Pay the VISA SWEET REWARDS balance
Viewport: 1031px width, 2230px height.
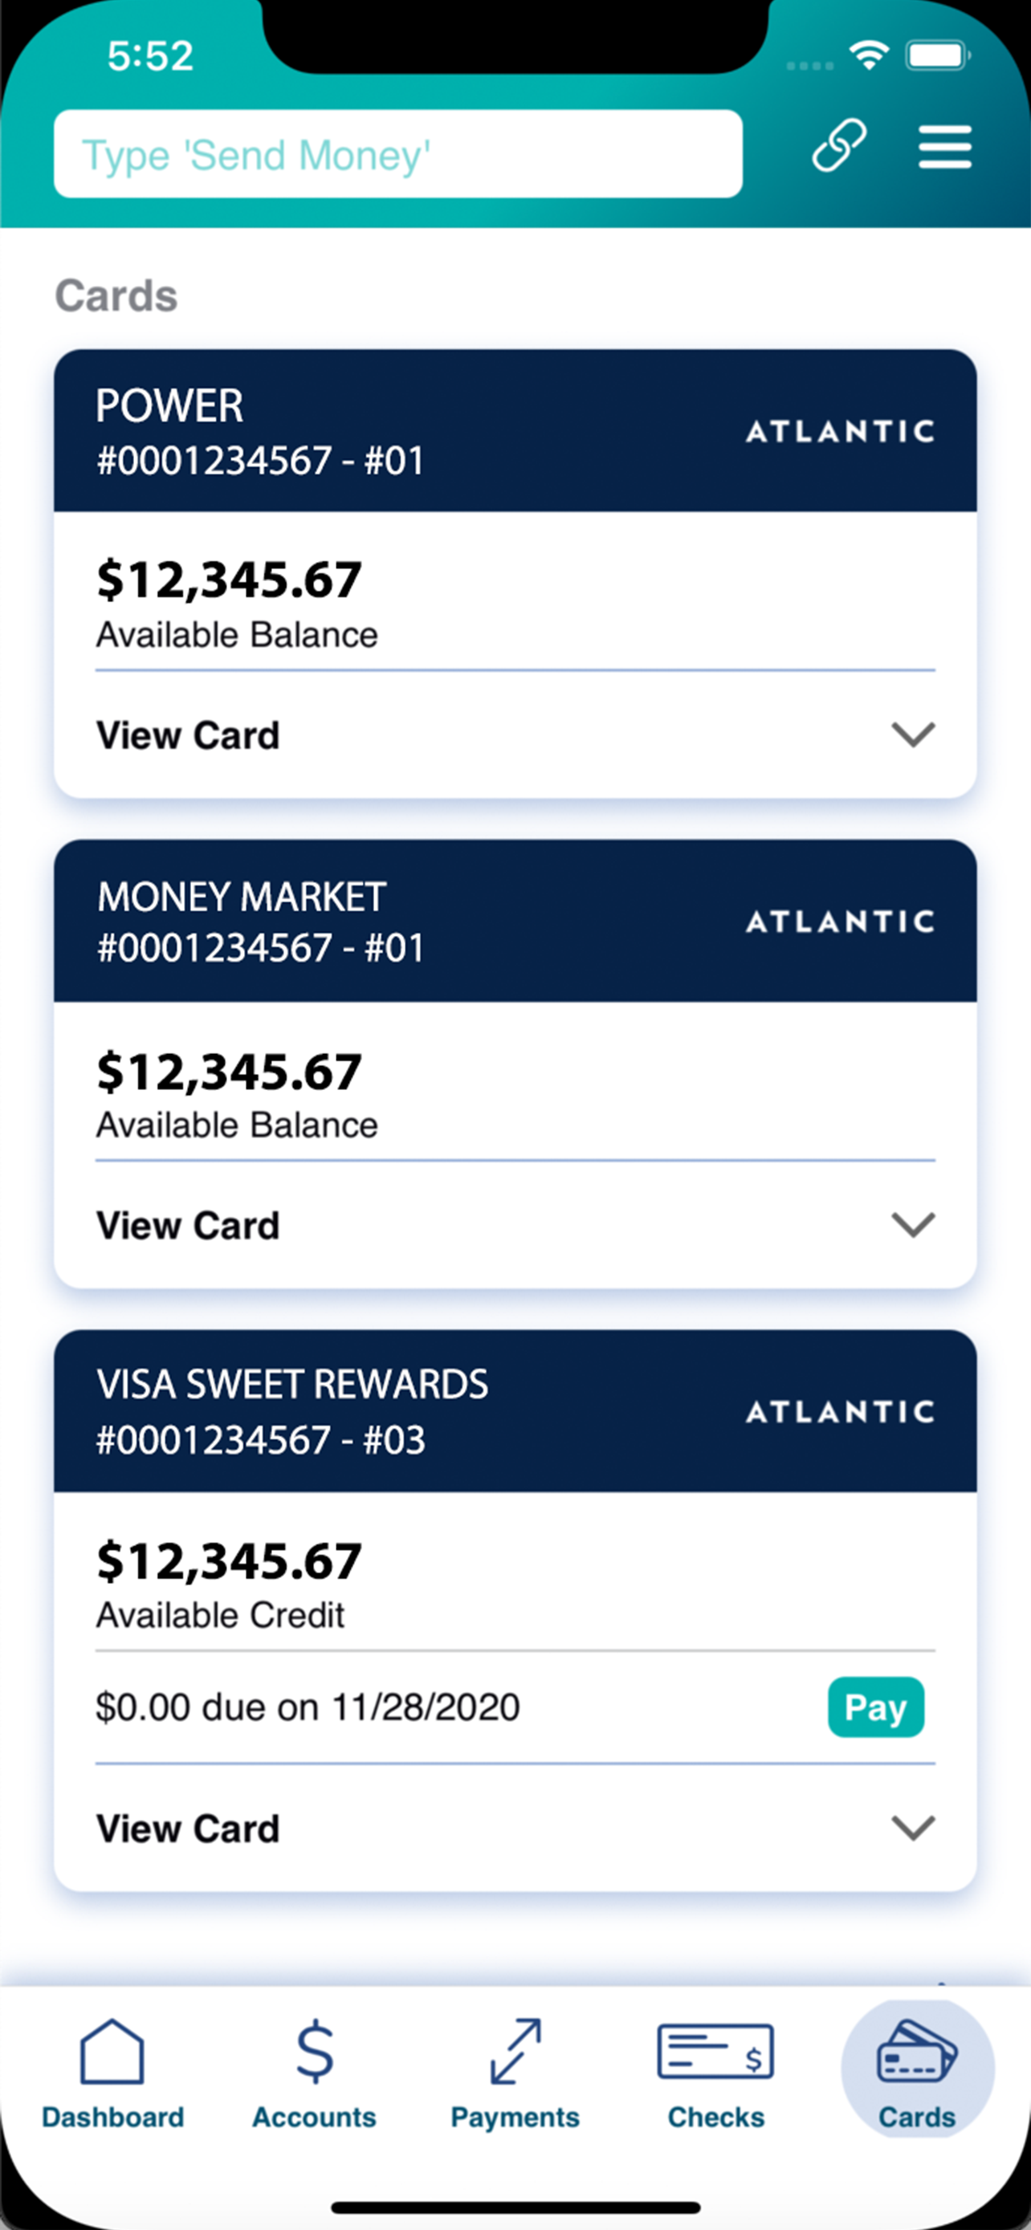pyautogui.click(x=876, y=1707)
